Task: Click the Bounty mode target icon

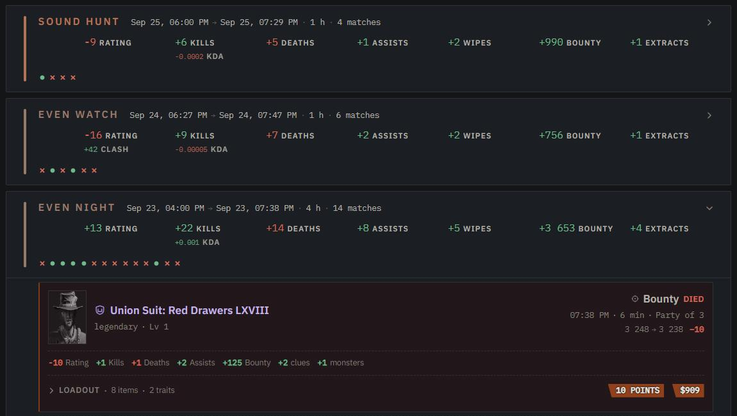Action: [x=635, y=299]
